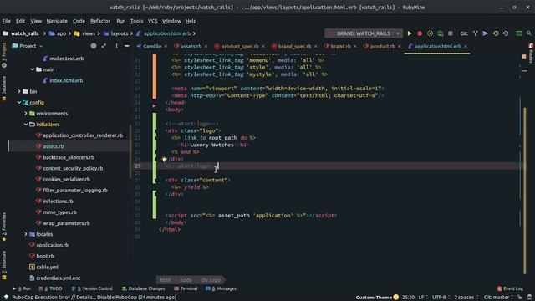This screenshot has height=301, width=535.
Task: Click the profiler run icon
Action: [x=441, y=33]
